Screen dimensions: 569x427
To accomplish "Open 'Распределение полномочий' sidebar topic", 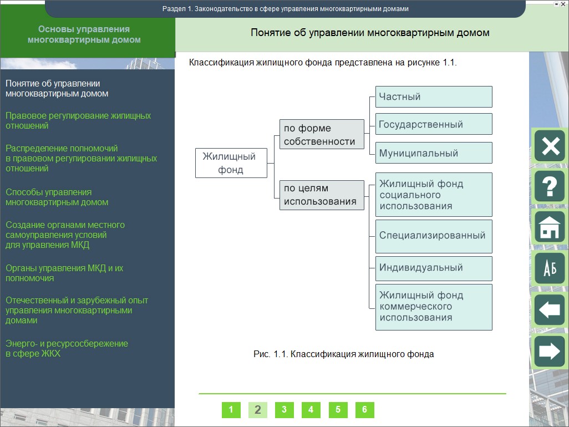I will point(81,158).
